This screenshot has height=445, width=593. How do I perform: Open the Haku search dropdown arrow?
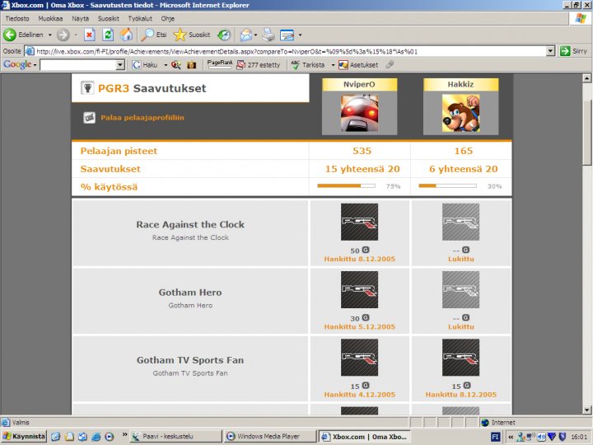pyautogui.click(x=166, y=65)
